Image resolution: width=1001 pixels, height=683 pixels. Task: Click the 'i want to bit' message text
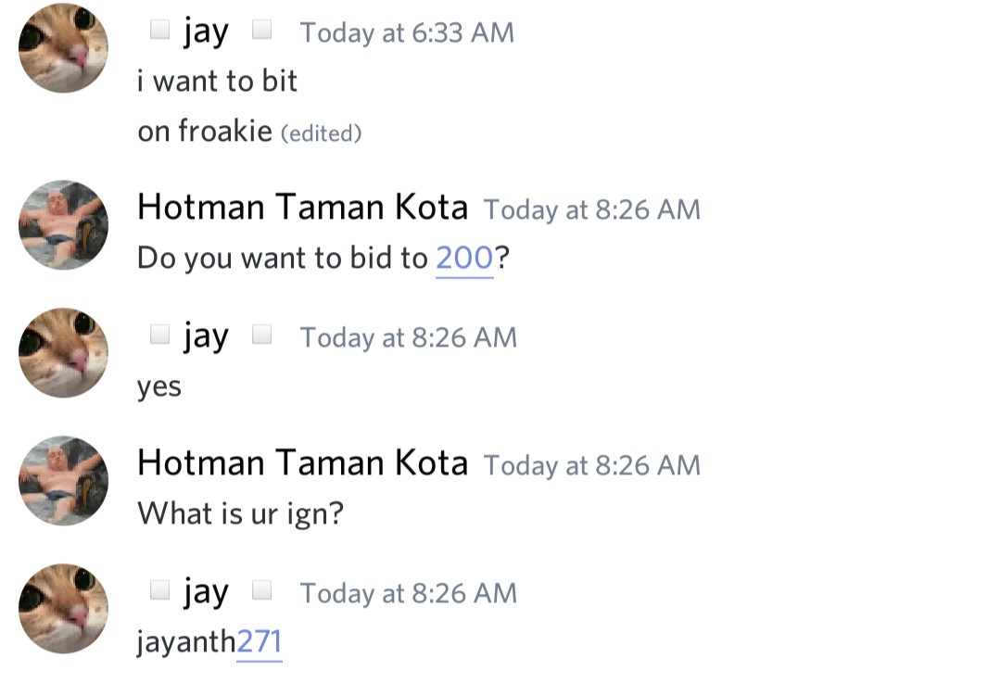tap(217, 82)
